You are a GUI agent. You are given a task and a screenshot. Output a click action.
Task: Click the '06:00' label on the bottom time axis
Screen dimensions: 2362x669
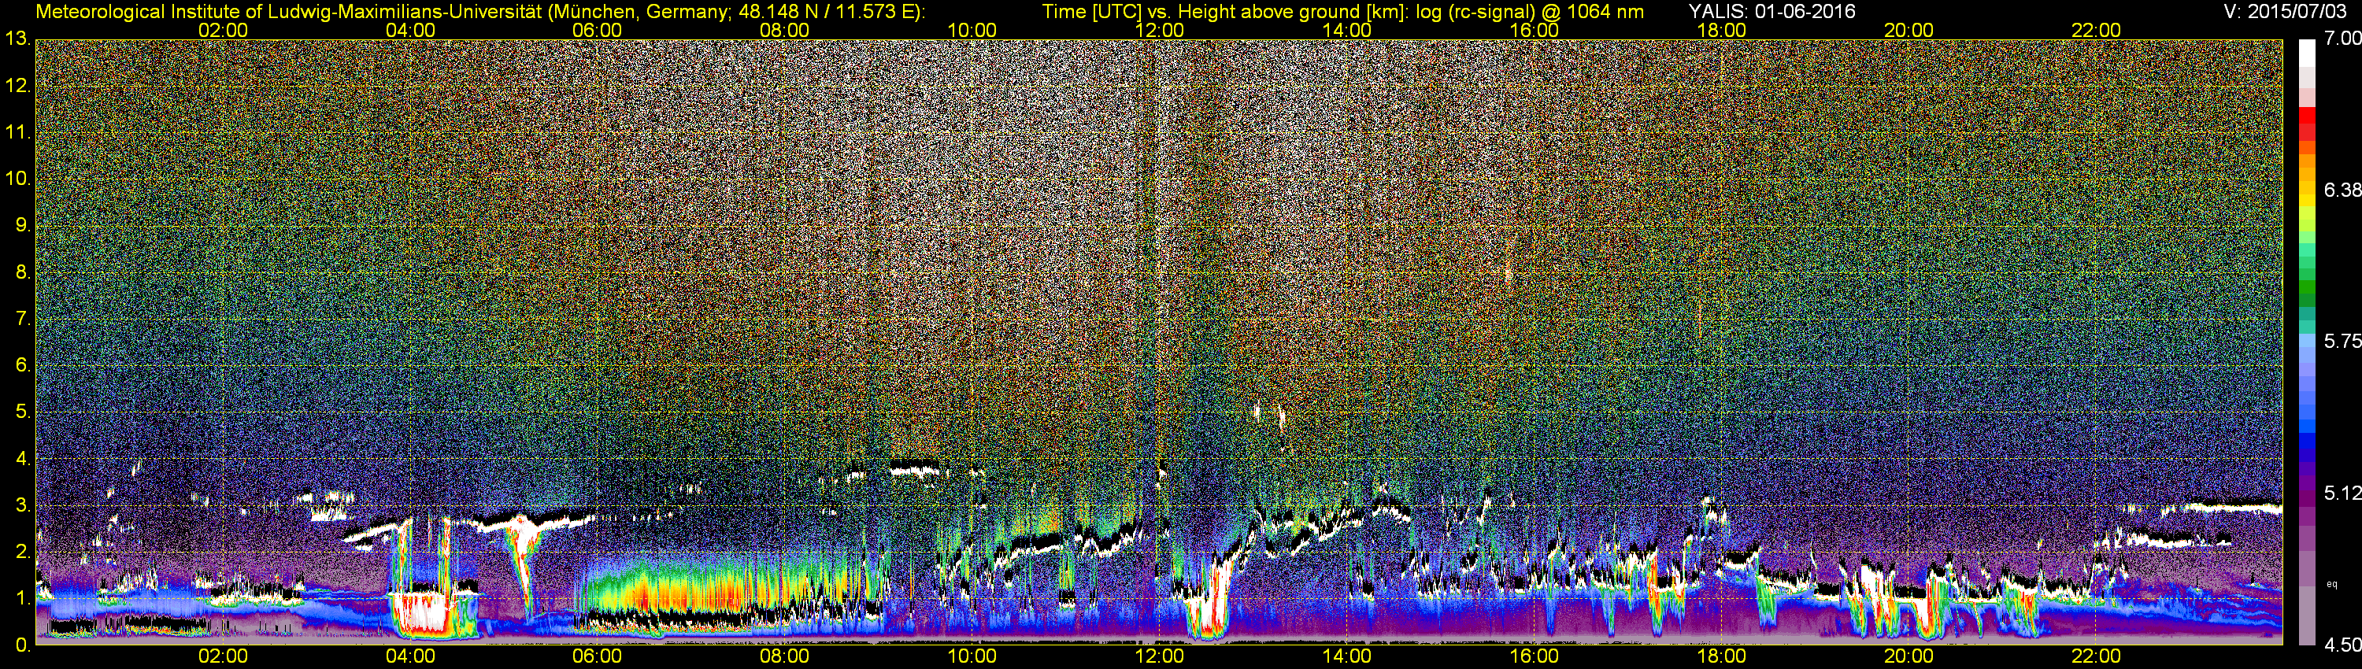[597, 656]
